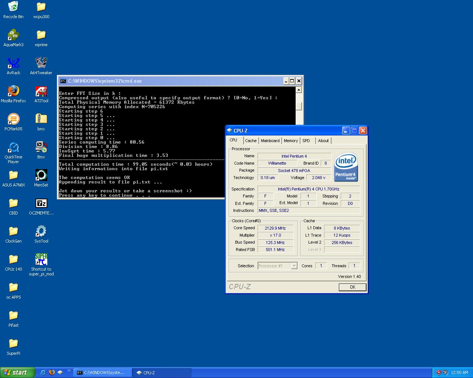Screen dimensions: 473x378
Task: Click the Internet Explorer quick launch icon
Action: point(43,372)
